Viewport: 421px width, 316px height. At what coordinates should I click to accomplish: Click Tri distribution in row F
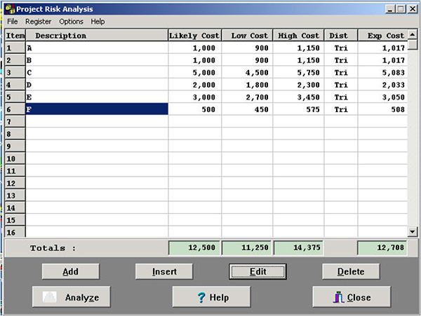(x=341, y=109)
